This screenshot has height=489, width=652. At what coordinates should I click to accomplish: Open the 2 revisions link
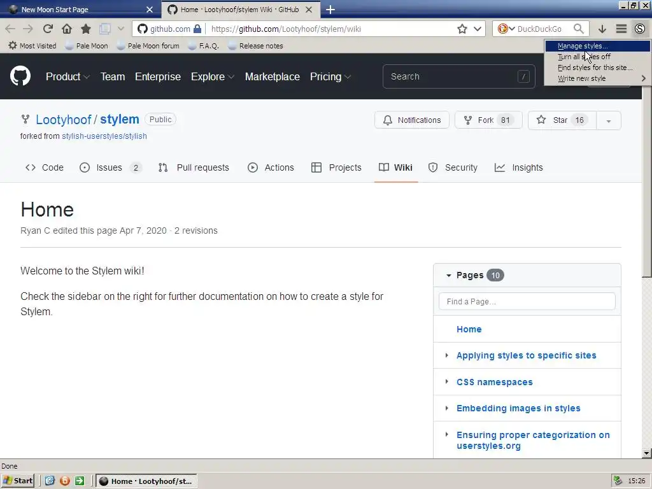(196, 230)
